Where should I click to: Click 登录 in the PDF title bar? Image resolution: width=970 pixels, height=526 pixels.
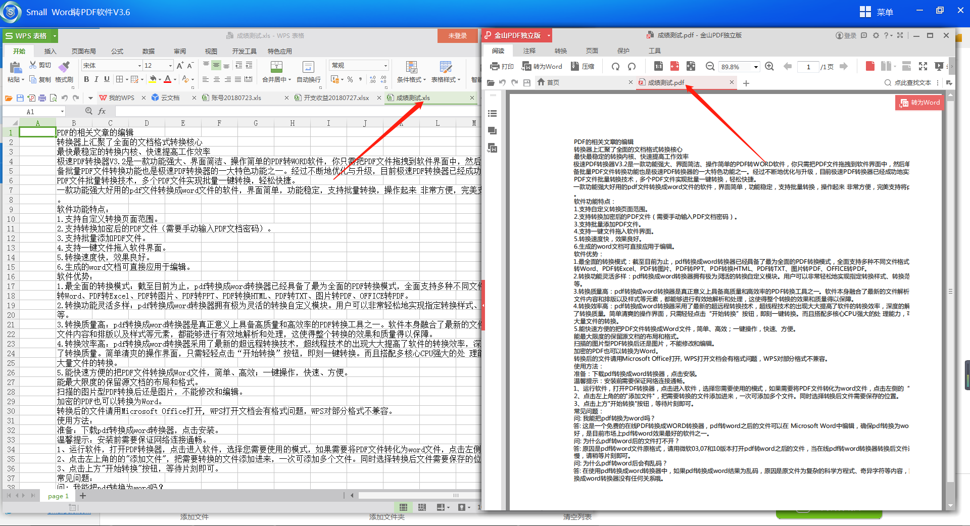click(x=846, y=35)
